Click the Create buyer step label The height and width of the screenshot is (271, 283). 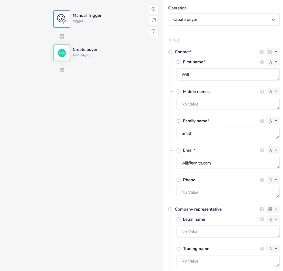85,50
